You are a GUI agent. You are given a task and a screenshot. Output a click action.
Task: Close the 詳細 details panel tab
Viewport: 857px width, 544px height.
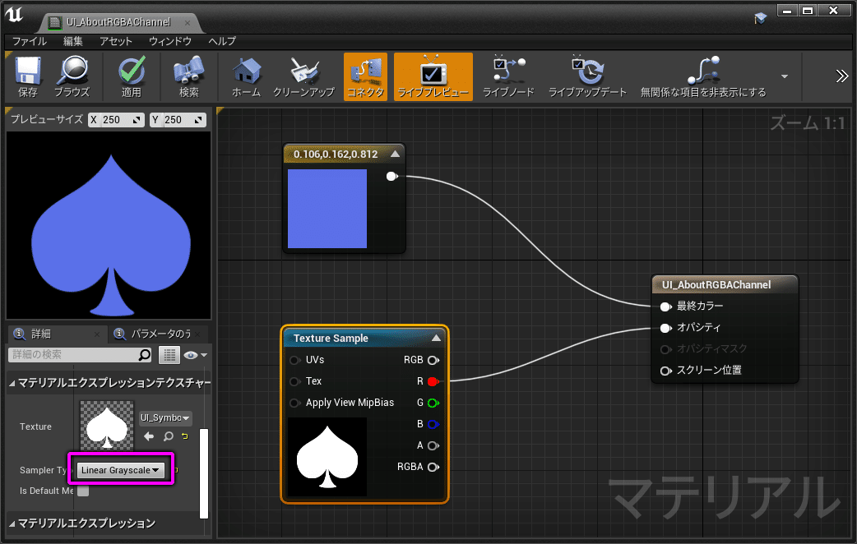[x=97, y=334]
